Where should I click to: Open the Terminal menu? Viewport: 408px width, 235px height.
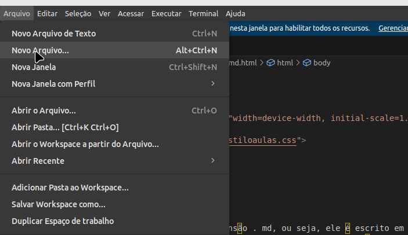[204, 13]
